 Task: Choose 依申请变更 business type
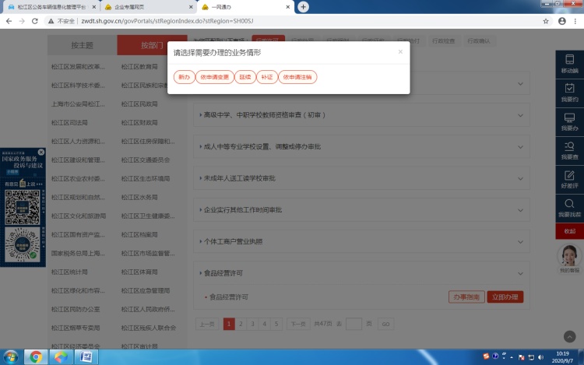click(213, 77)
